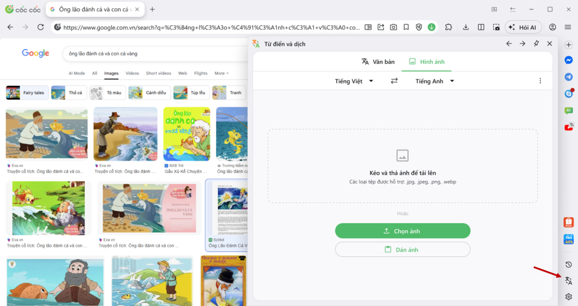Go back to the previous page
Viewport: 578px width, 306px height.
point(10,27)
